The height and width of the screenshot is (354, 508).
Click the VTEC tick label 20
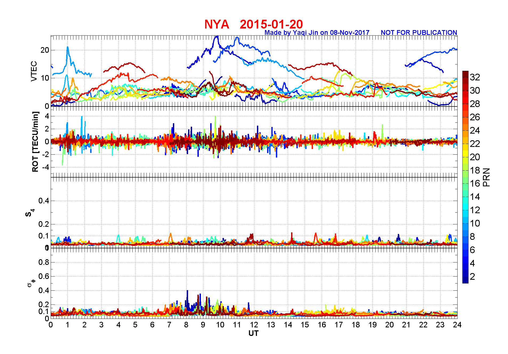[x=45, y=50]
